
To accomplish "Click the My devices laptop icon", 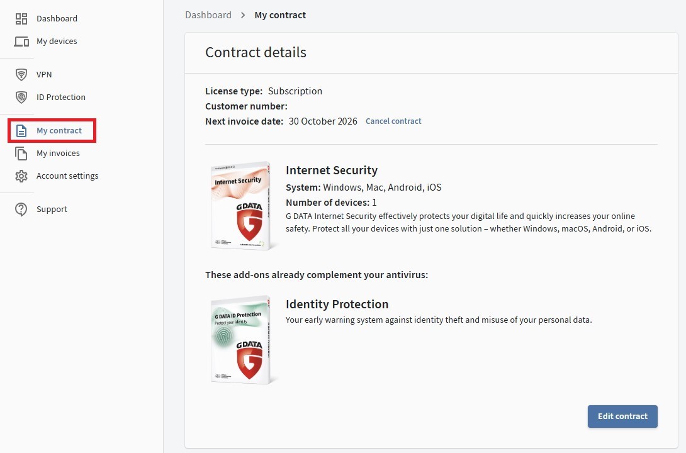I will [21, 42].
